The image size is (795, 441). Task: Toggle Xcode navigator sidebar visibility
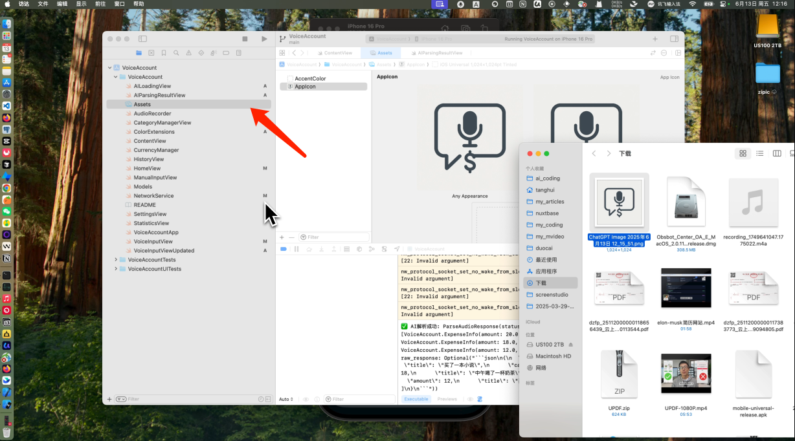click(x=142, y=39)
